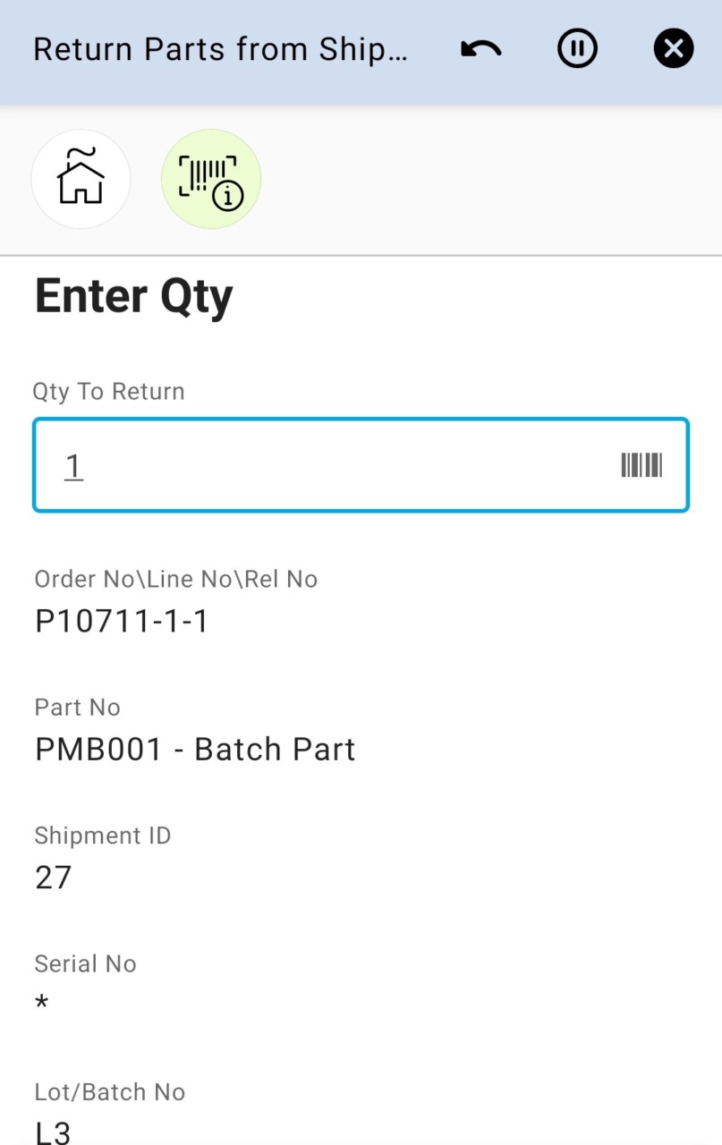Select part PMB001 - Batch Part
722x1145 pixels.
pyautogui.click(x=195, y=749)
